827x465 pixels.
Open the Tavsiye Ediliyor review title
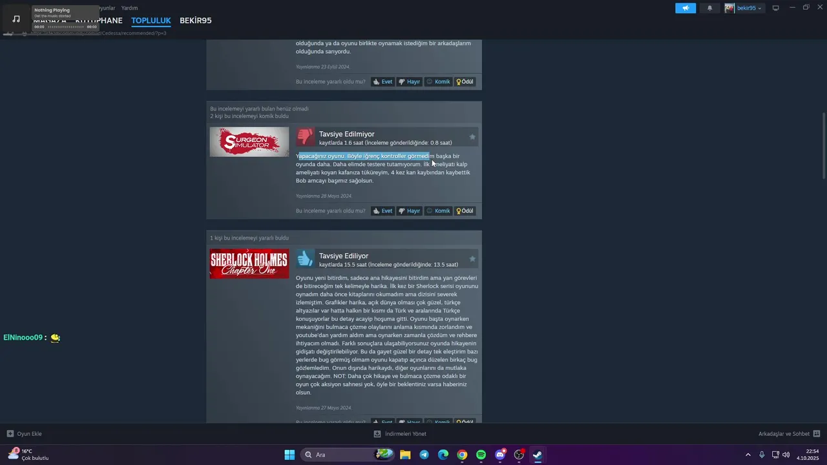pos(344,256)
